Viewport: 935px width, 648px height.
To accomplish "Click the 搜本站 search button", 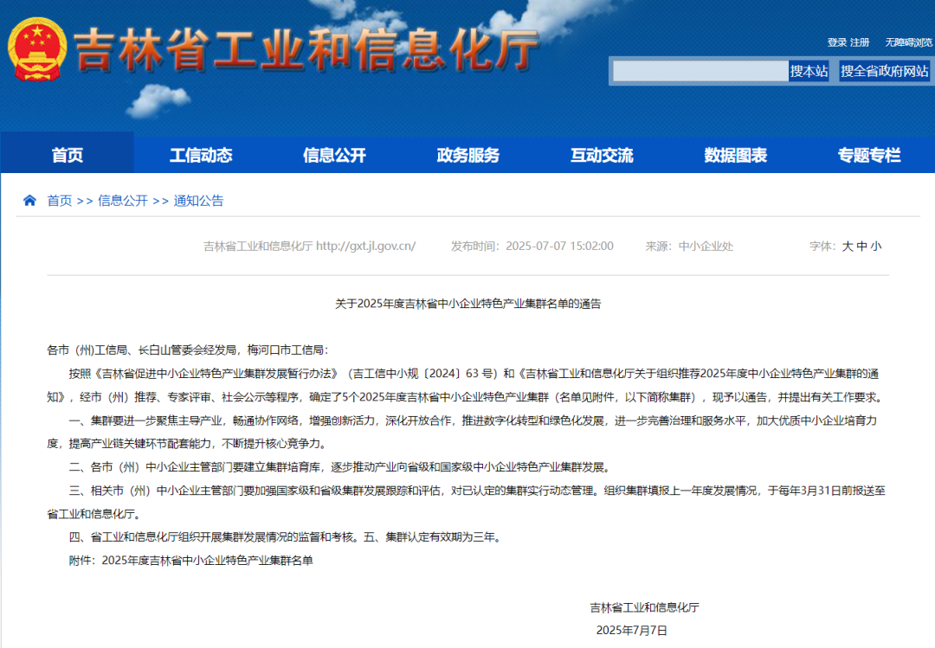I will [811, 71].
